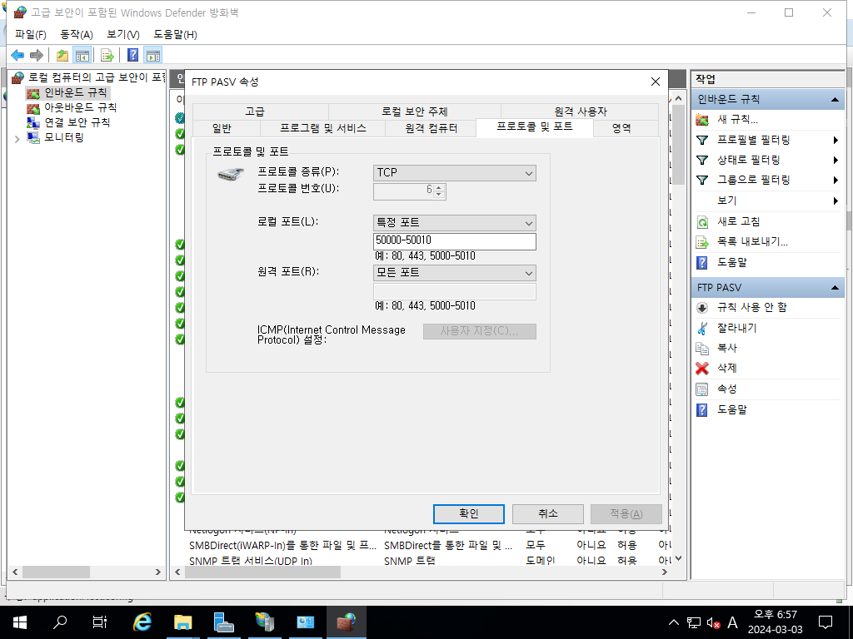This screenshot has width=853, height=639.
Task: Click the forward arrow toolbar icon
Action: (37, 55)
